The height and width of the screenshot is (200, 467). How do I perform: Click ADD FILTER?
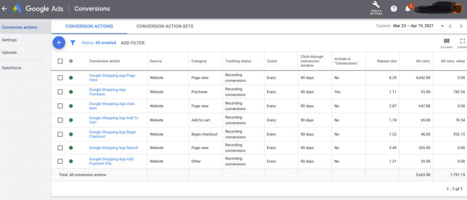point(133,43)
